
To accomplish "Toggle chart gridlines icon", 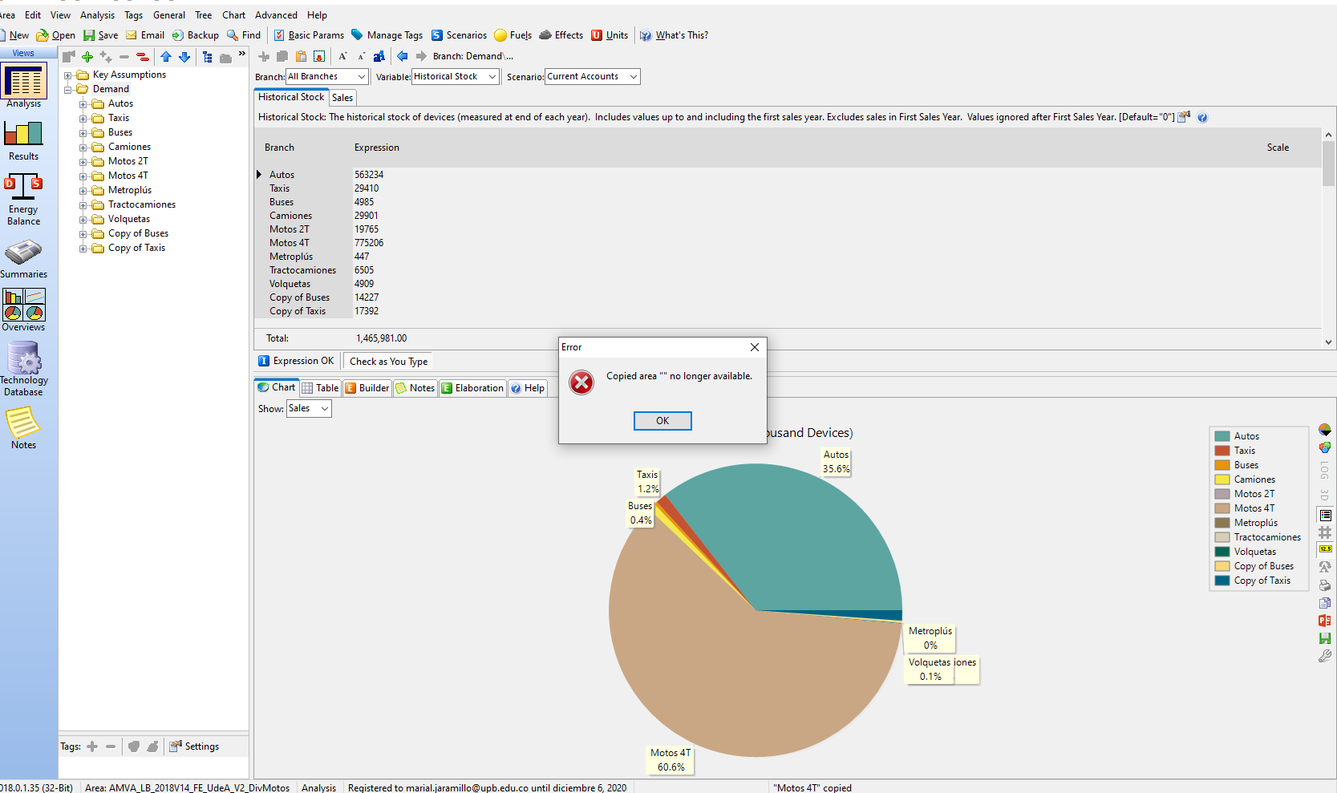I will (1325, 532).
